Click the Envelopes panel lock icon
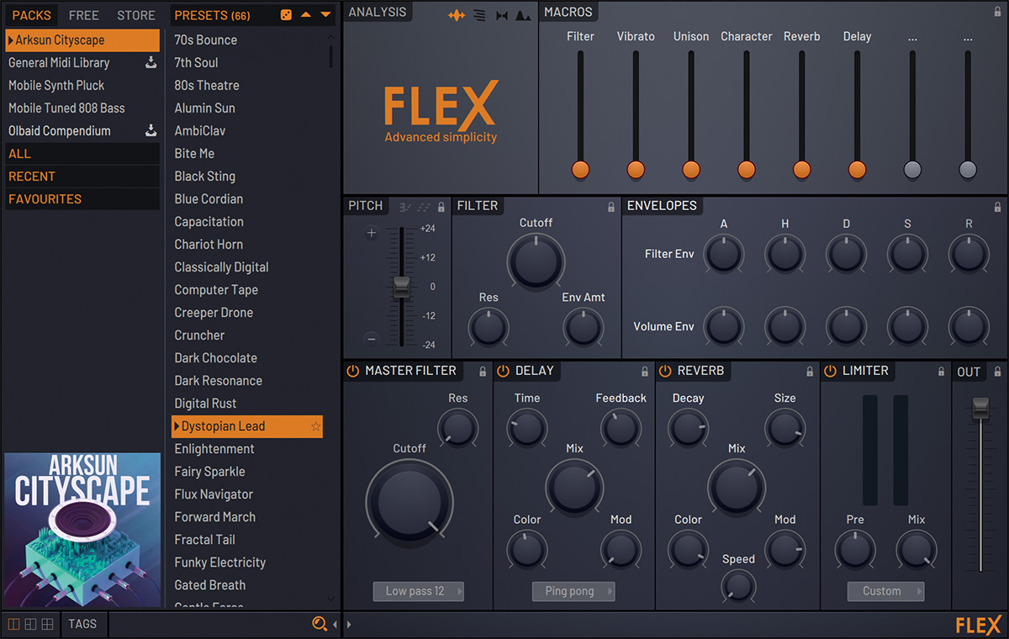This screenshot has height=639, width=1009. [997, 207]
